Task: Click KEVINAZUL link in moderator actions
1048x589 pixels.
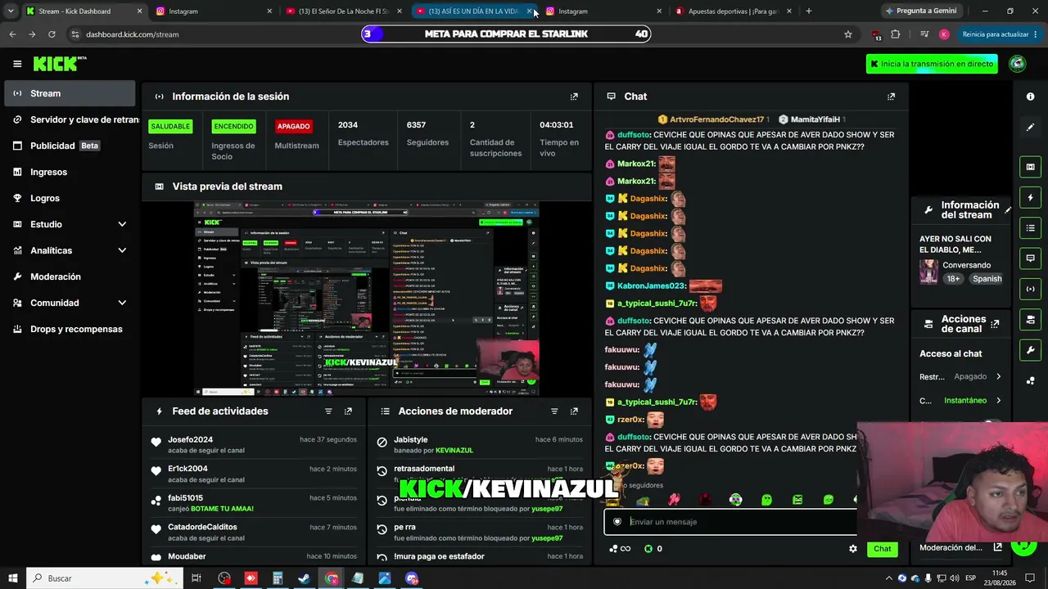Action: [454, 451]
